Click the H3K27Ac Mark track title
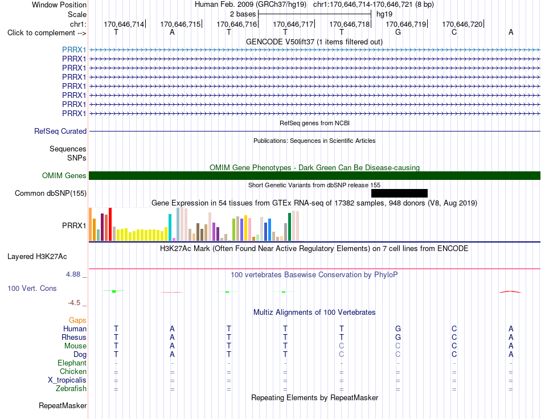 tap(314, 249)
